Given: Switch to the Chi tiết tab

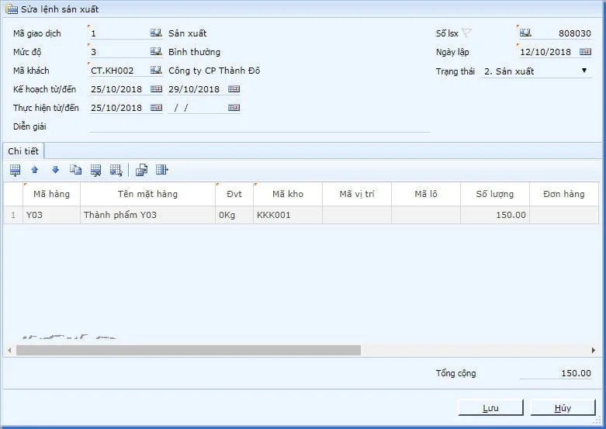Looking at the screenshot, I should pos(23,151).
